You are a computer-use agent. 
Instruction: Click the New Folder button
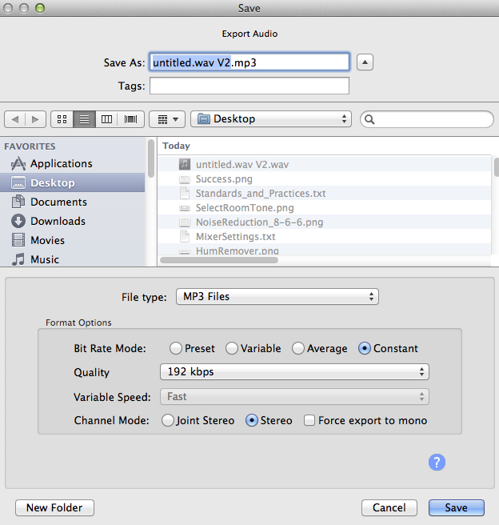[x=54, y=508]
